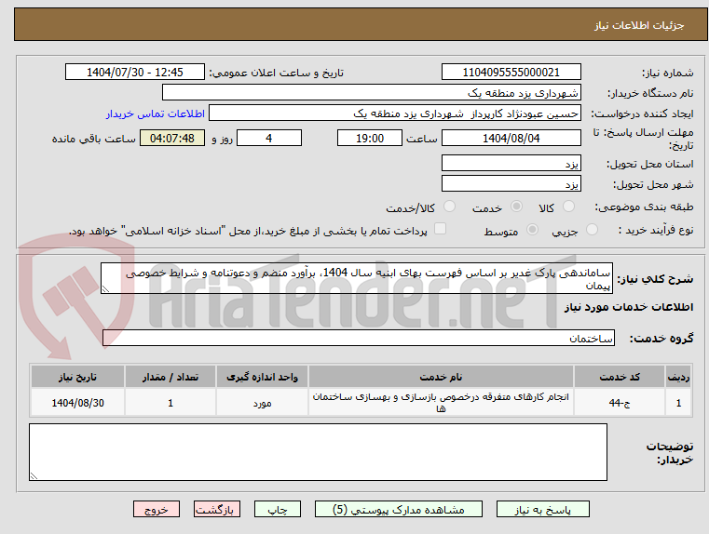Click the تعداد / مقدار column header

point(170,377)
